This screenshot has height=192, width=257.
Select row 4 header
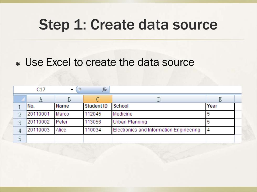point(20,130)
